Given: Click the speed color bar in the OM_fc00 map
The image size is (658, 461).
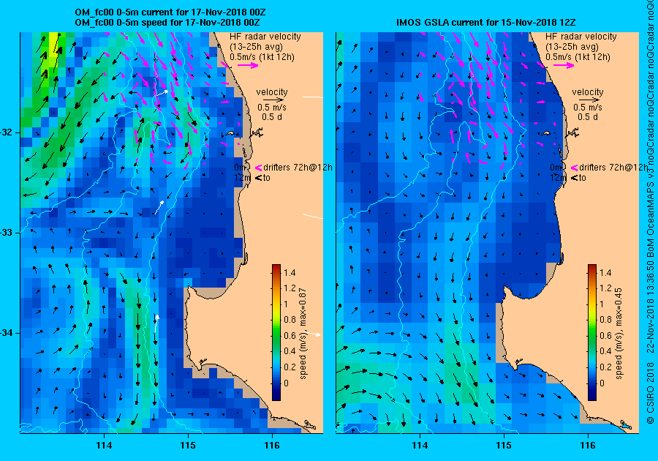Looking at the screenshot, I should point(276,332).
